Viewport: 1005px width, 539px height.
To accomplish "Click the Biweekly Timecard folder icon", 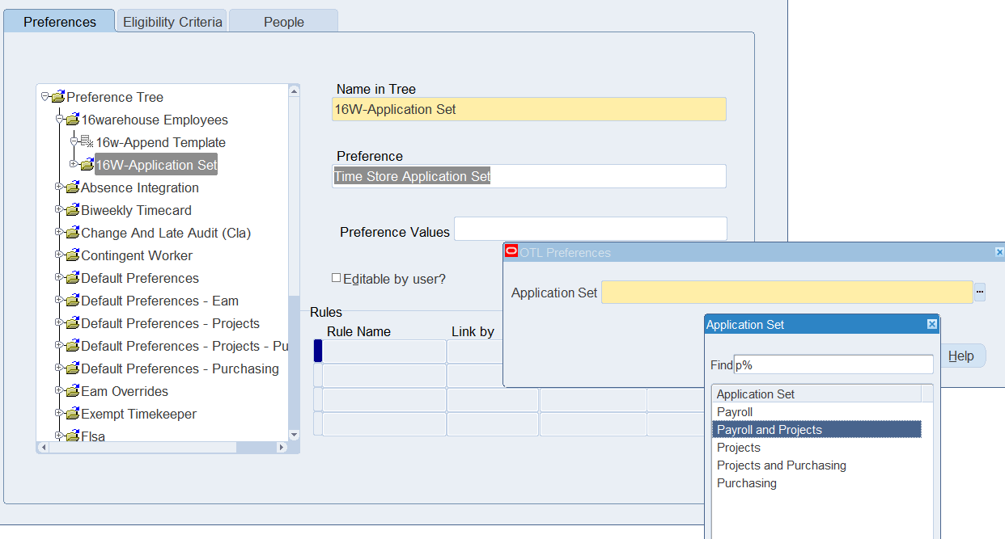I will point(72,210).
